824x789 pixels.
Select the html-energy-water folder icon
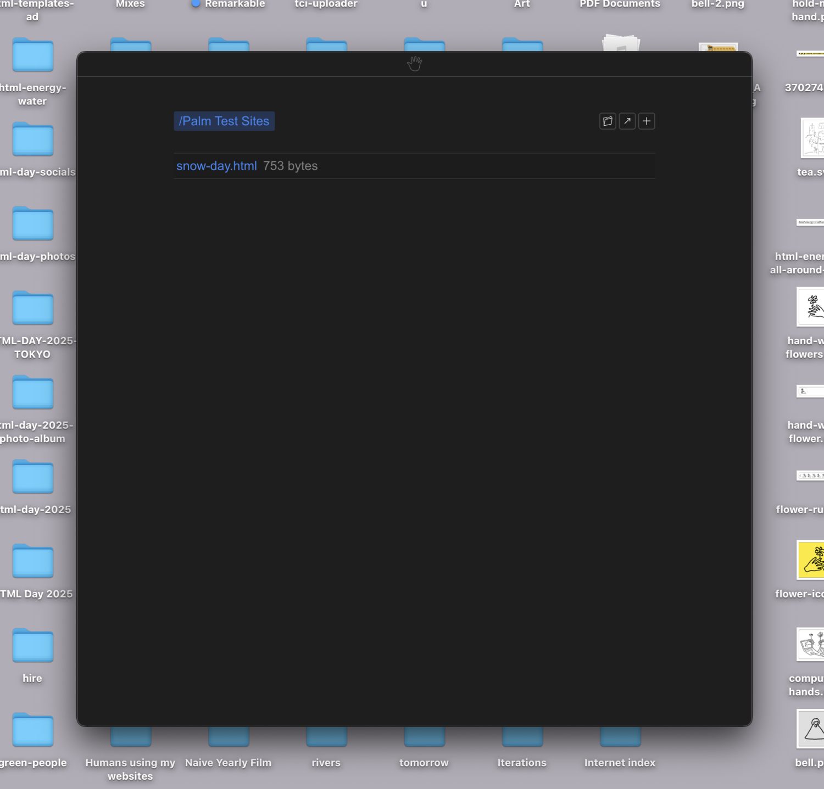click(33, 55)
